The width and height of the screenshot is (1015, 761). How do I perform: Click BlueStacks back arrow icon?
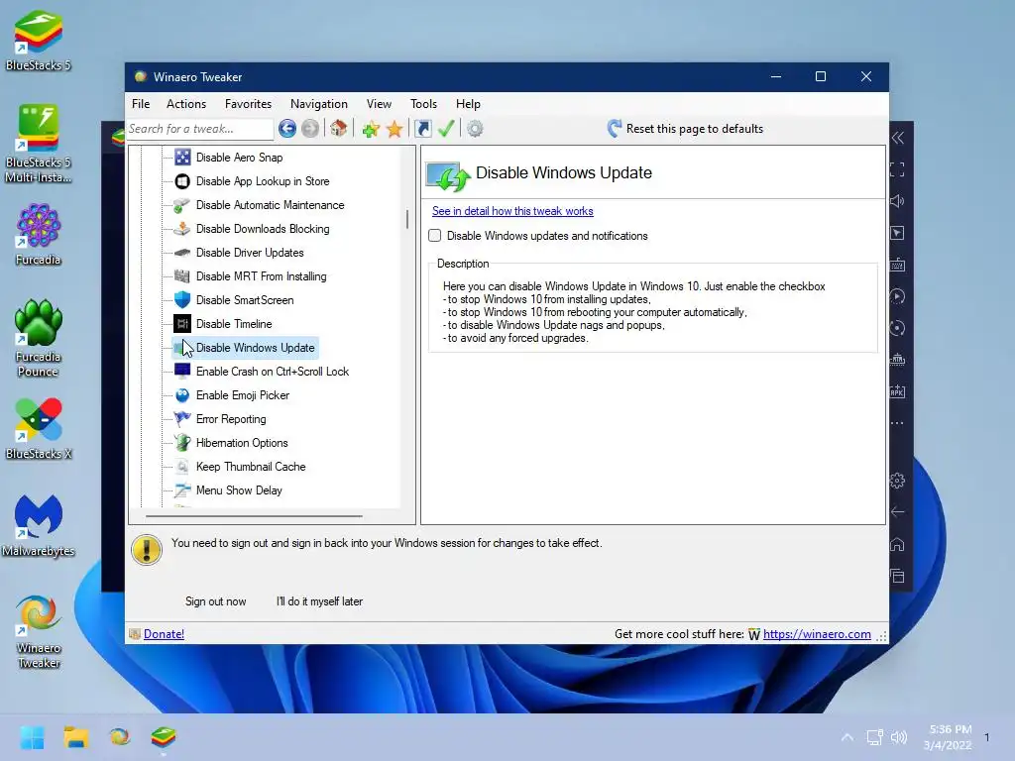897,512
